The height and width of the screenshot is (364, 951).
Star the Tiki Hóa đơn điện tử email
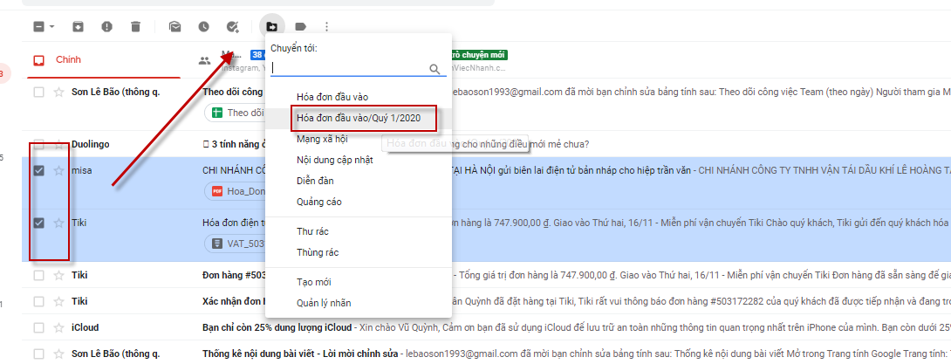pyautogui.click(x=58, y=223)
